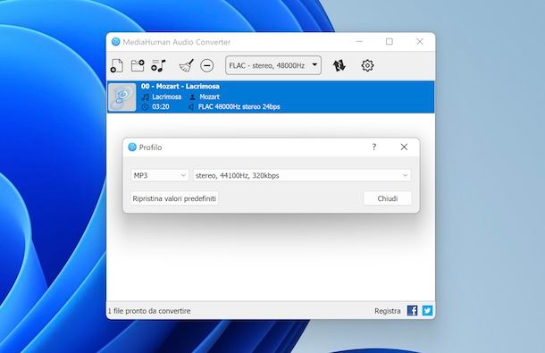This screenshot has height=353, width=545.
Task: Click the help question mark in Profilo dialog
Action: point(374,147)
